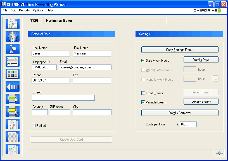Select the colored planner grid icon
The width and height of the screenshot is (228, 161).
[12, 74]
